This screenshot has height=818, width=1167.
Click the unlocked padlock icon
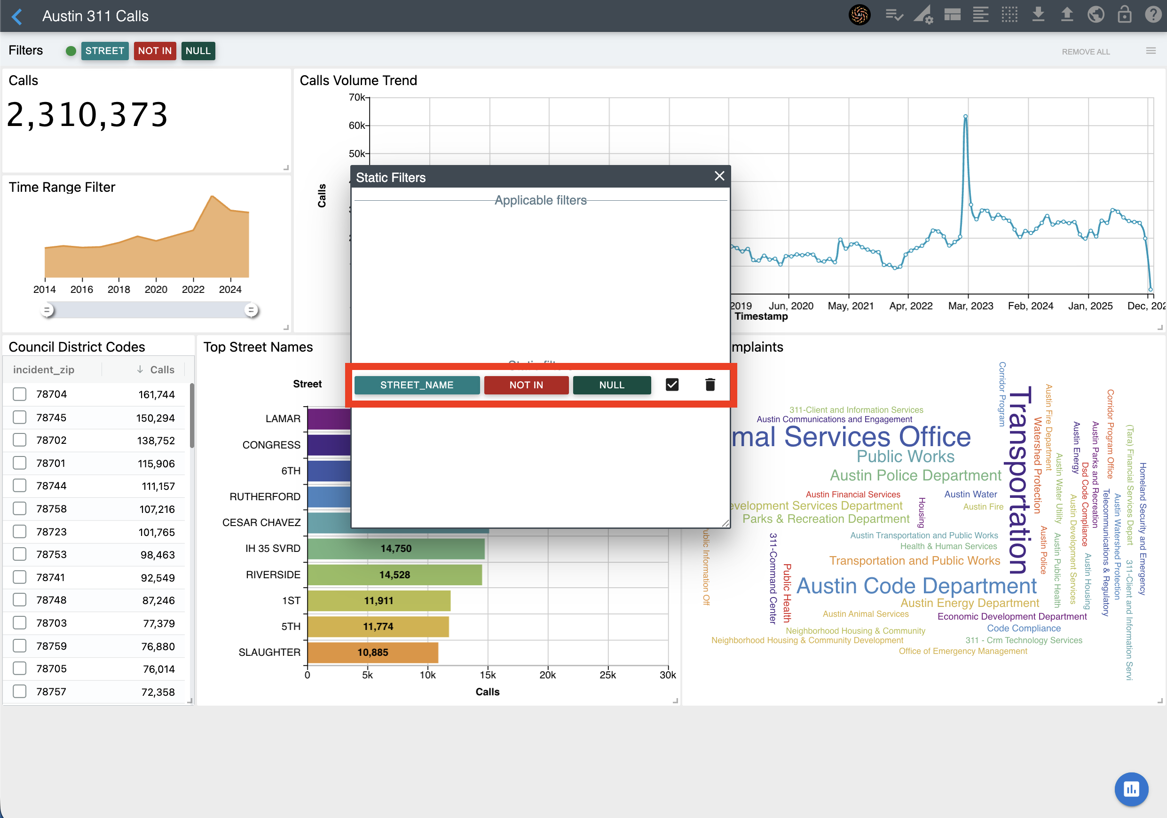(x=1124, y=15)
